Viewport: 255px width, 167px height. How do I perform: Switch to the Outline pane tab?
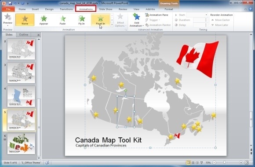tap(24, 35)
